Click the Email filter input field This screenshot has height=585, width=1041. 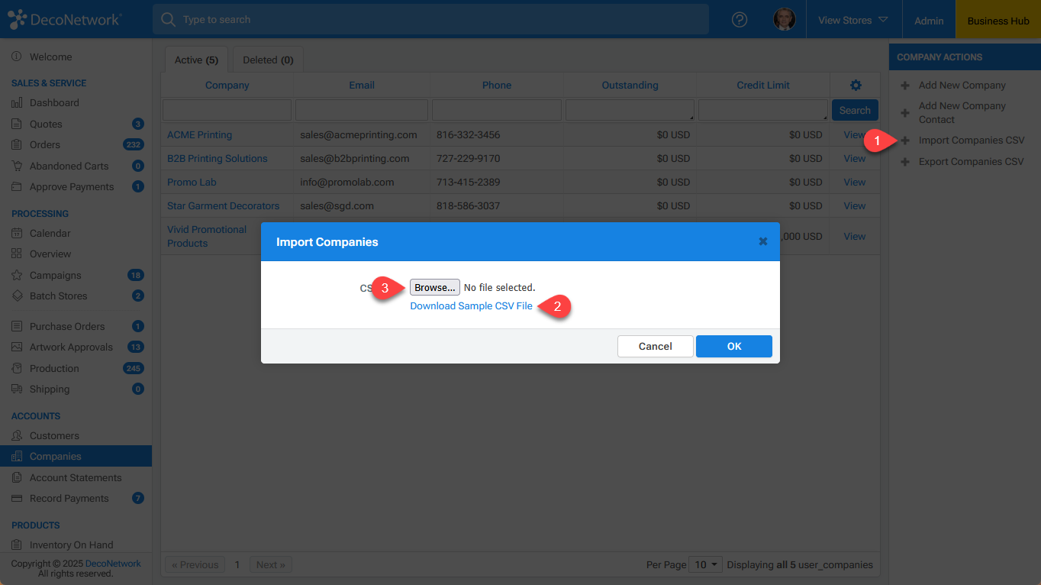362,110
